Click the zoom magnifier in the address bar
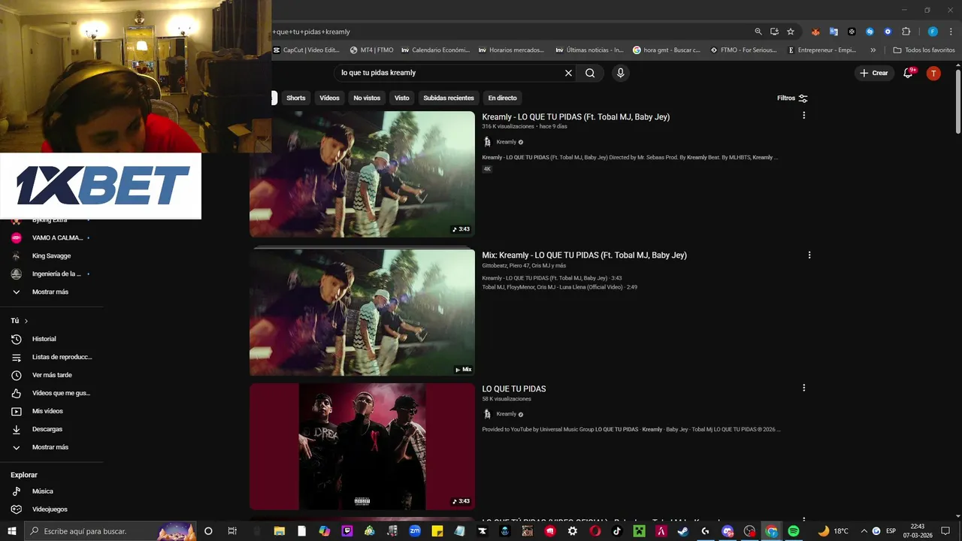 758,32
